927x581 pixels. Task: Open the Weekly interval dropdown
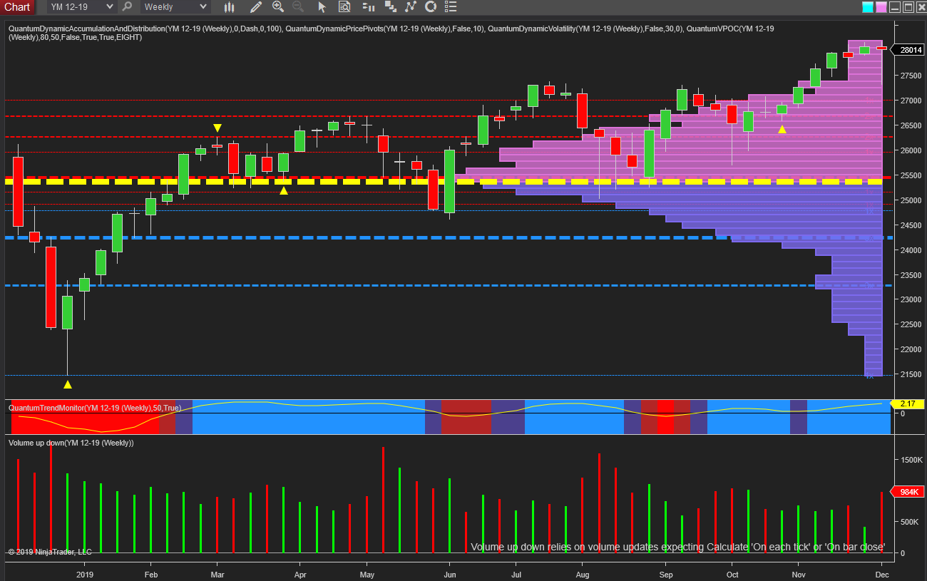175,6
